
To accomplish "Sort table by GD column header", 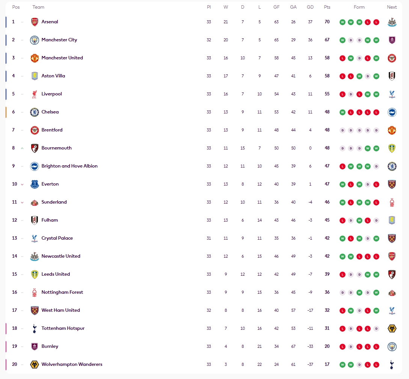I will click(x=310, y=7).
